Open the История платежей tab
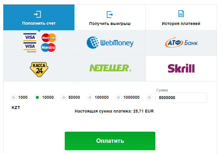 pyautogui.click(x=181, y=17)
